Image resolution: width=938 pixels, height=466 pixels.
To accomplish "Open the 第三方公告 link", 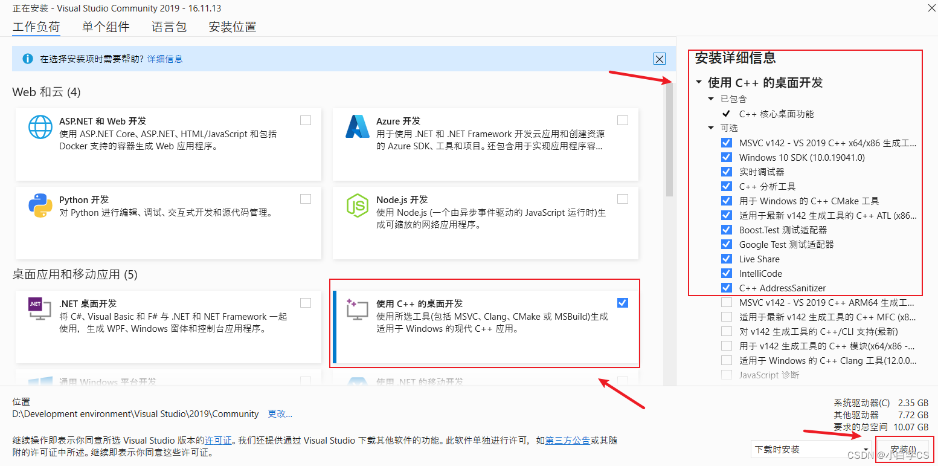I will (568, 441).
